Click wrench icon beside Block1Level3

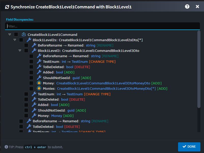tap(34, 51)
